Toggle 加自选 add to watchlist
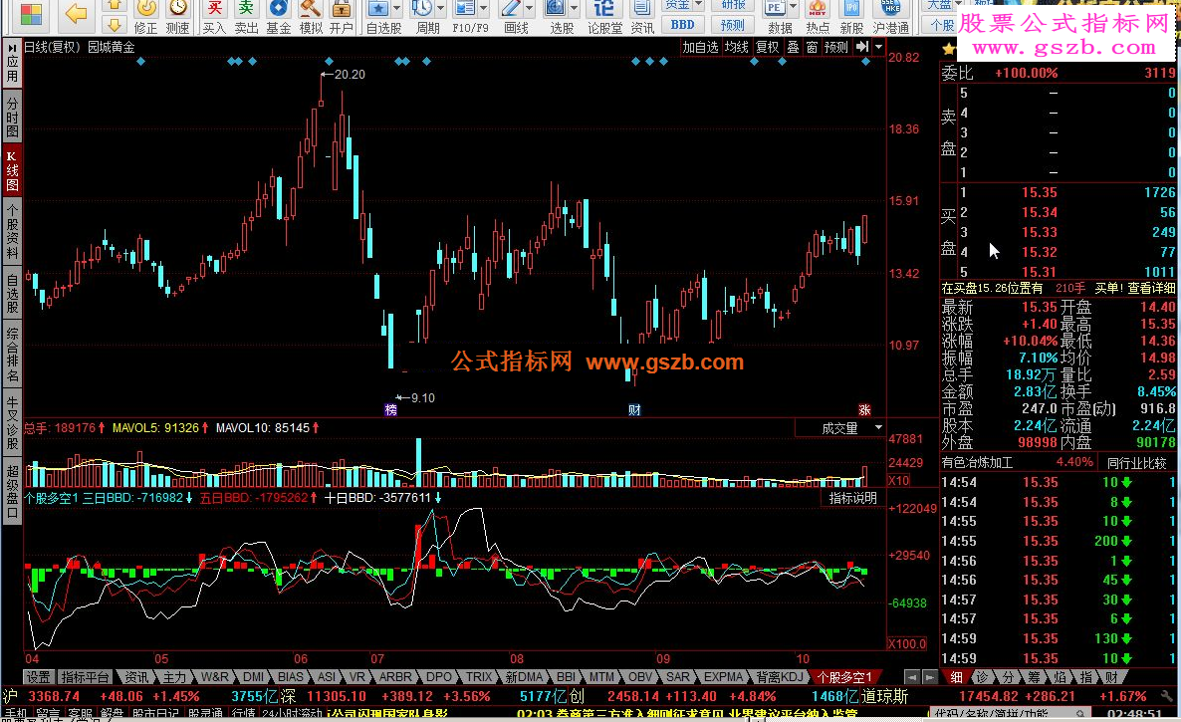 (700, 47)
